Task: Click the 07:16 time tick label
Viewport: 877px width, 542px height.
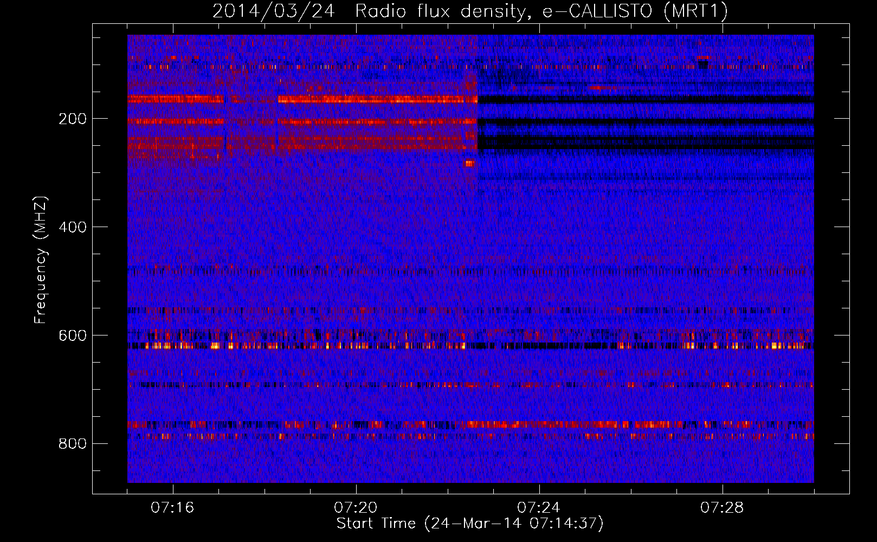Action: tap(172, 507)
